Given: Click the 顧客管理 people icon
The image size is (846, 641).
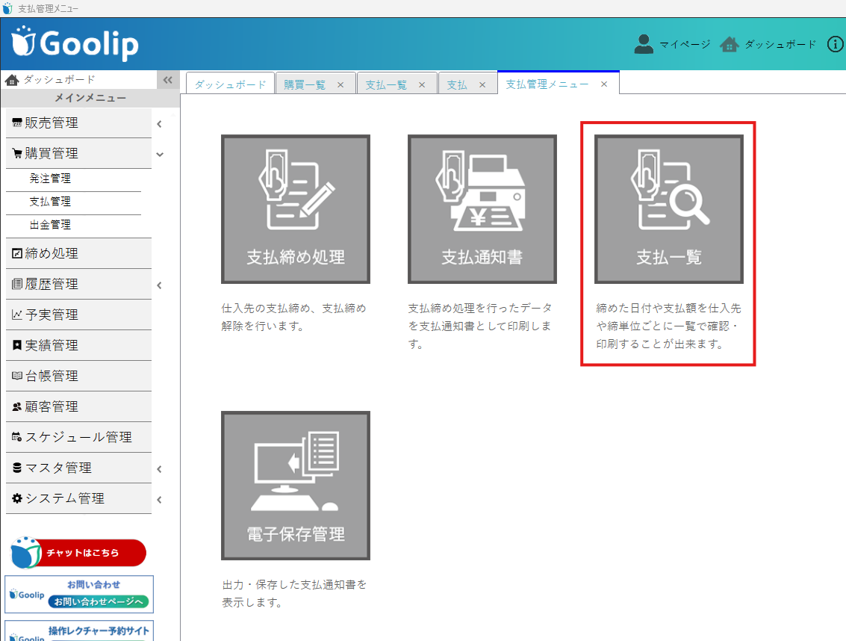Looking at the screenshot, I should tap(17, 406).
